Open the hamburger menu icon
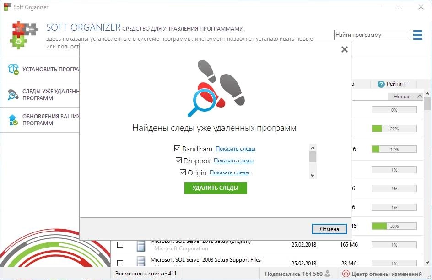This screenshot has height=280, width=432. pyautogui.click(x=418, y=35)
